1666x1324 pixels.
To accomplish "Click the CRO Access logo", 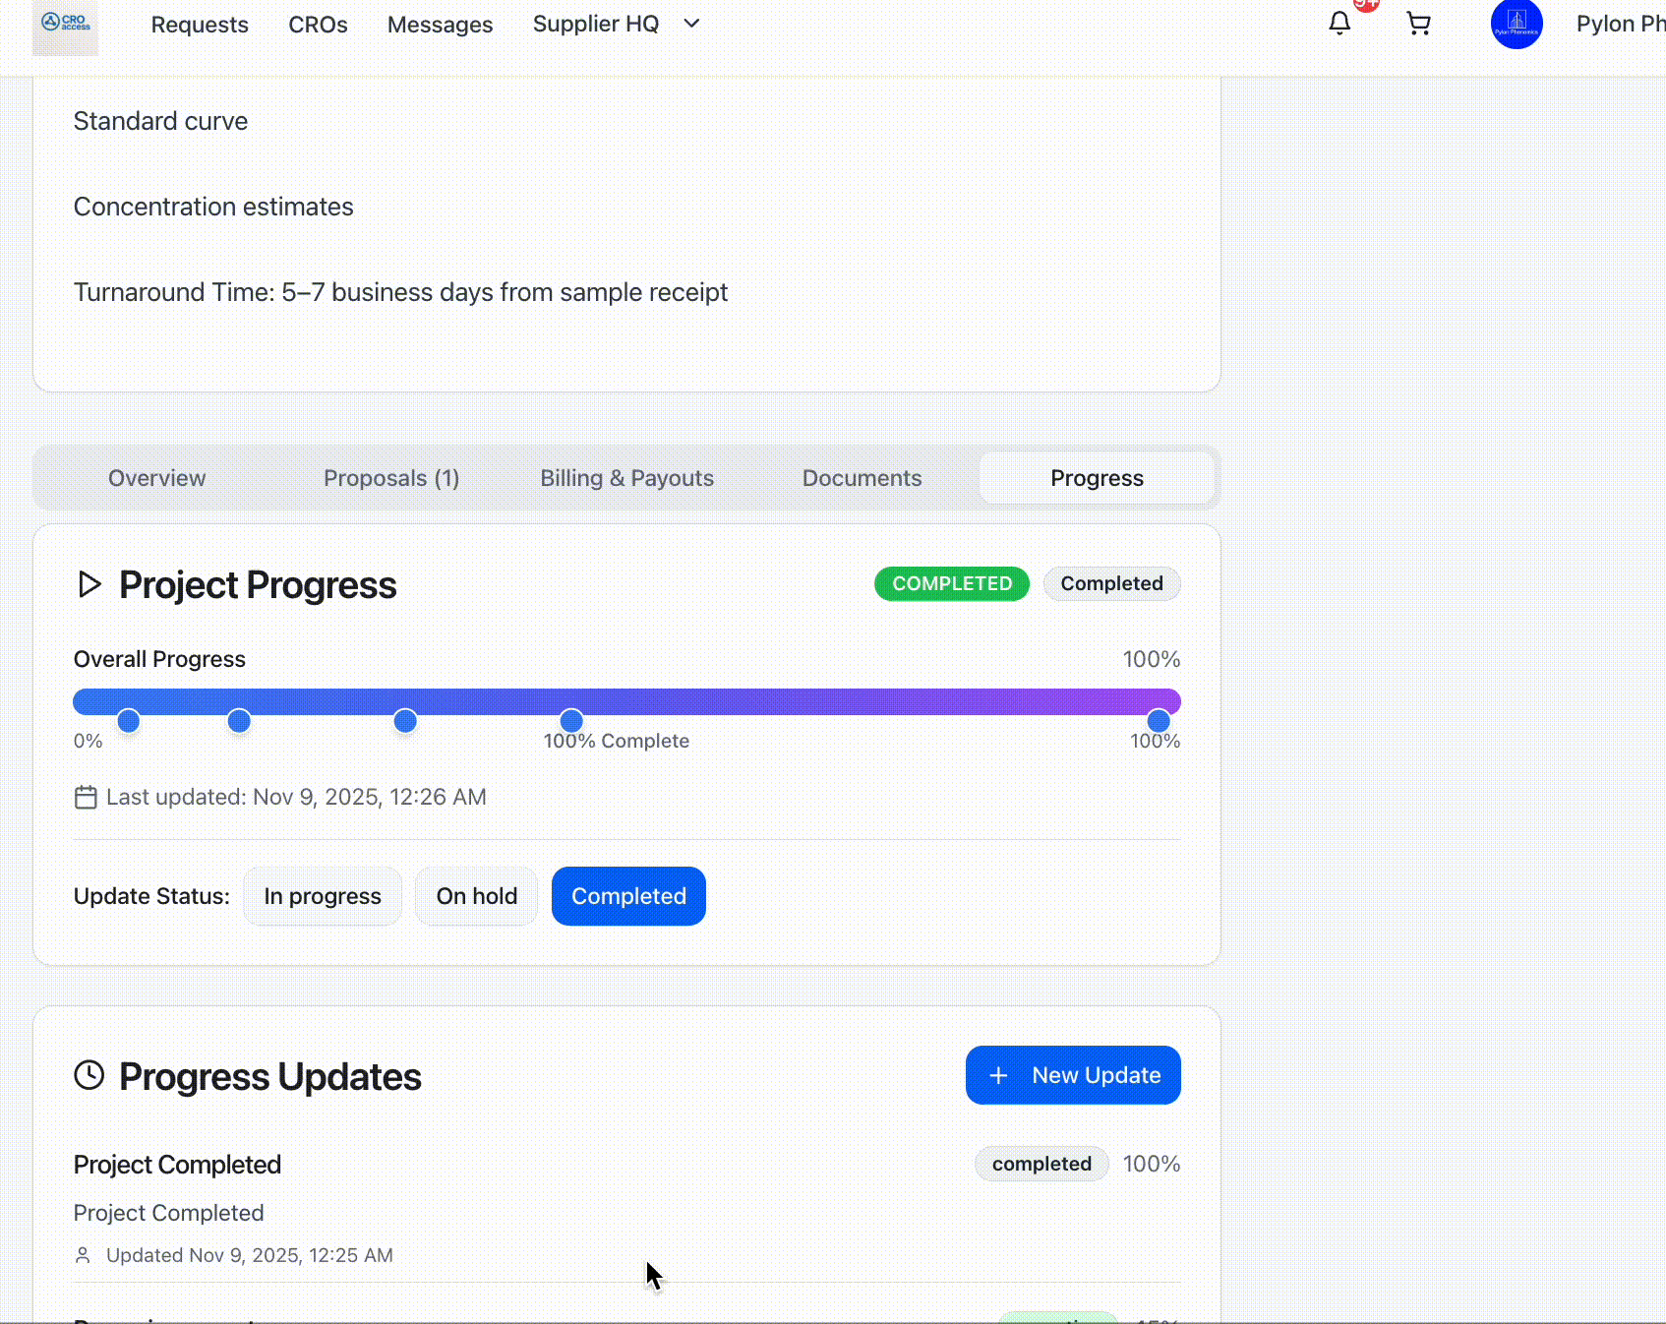I will pos(65,26).
